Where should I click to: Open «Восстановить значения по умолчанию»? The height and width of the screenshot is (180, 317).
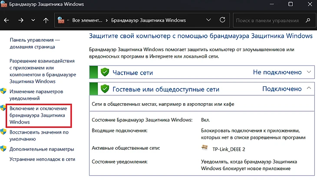pos(39,136)
